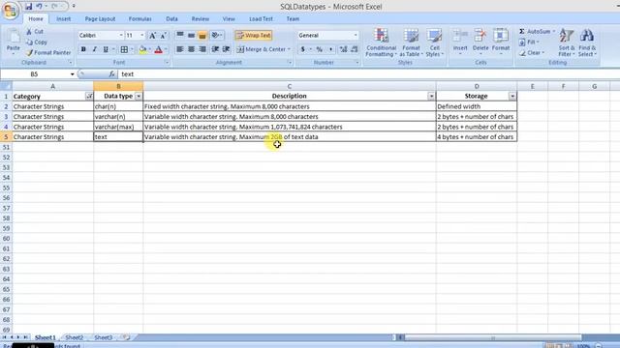
Task: Click Merge & Center button
Action: [261, 49]
